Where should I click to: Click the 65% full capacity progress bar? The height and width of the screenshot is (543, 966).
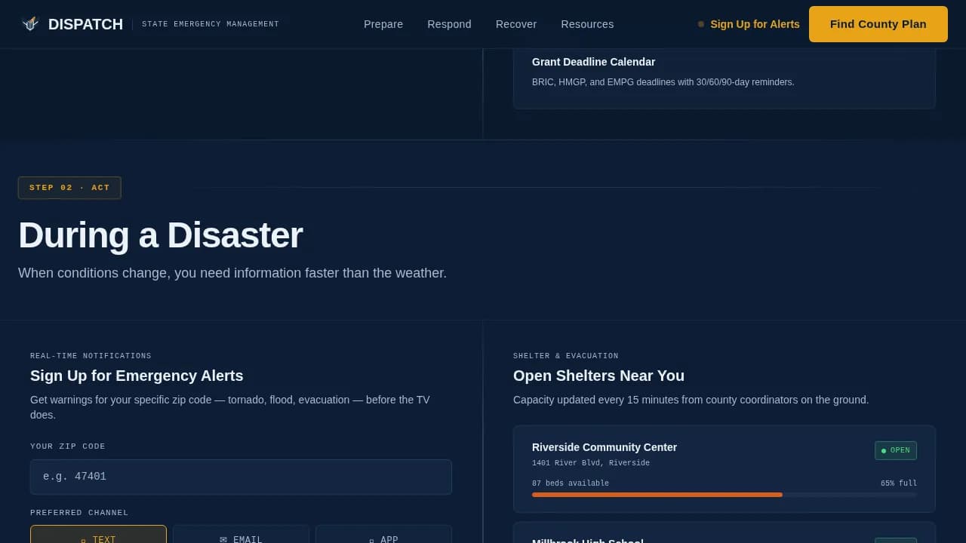click(x=724, y=495)
